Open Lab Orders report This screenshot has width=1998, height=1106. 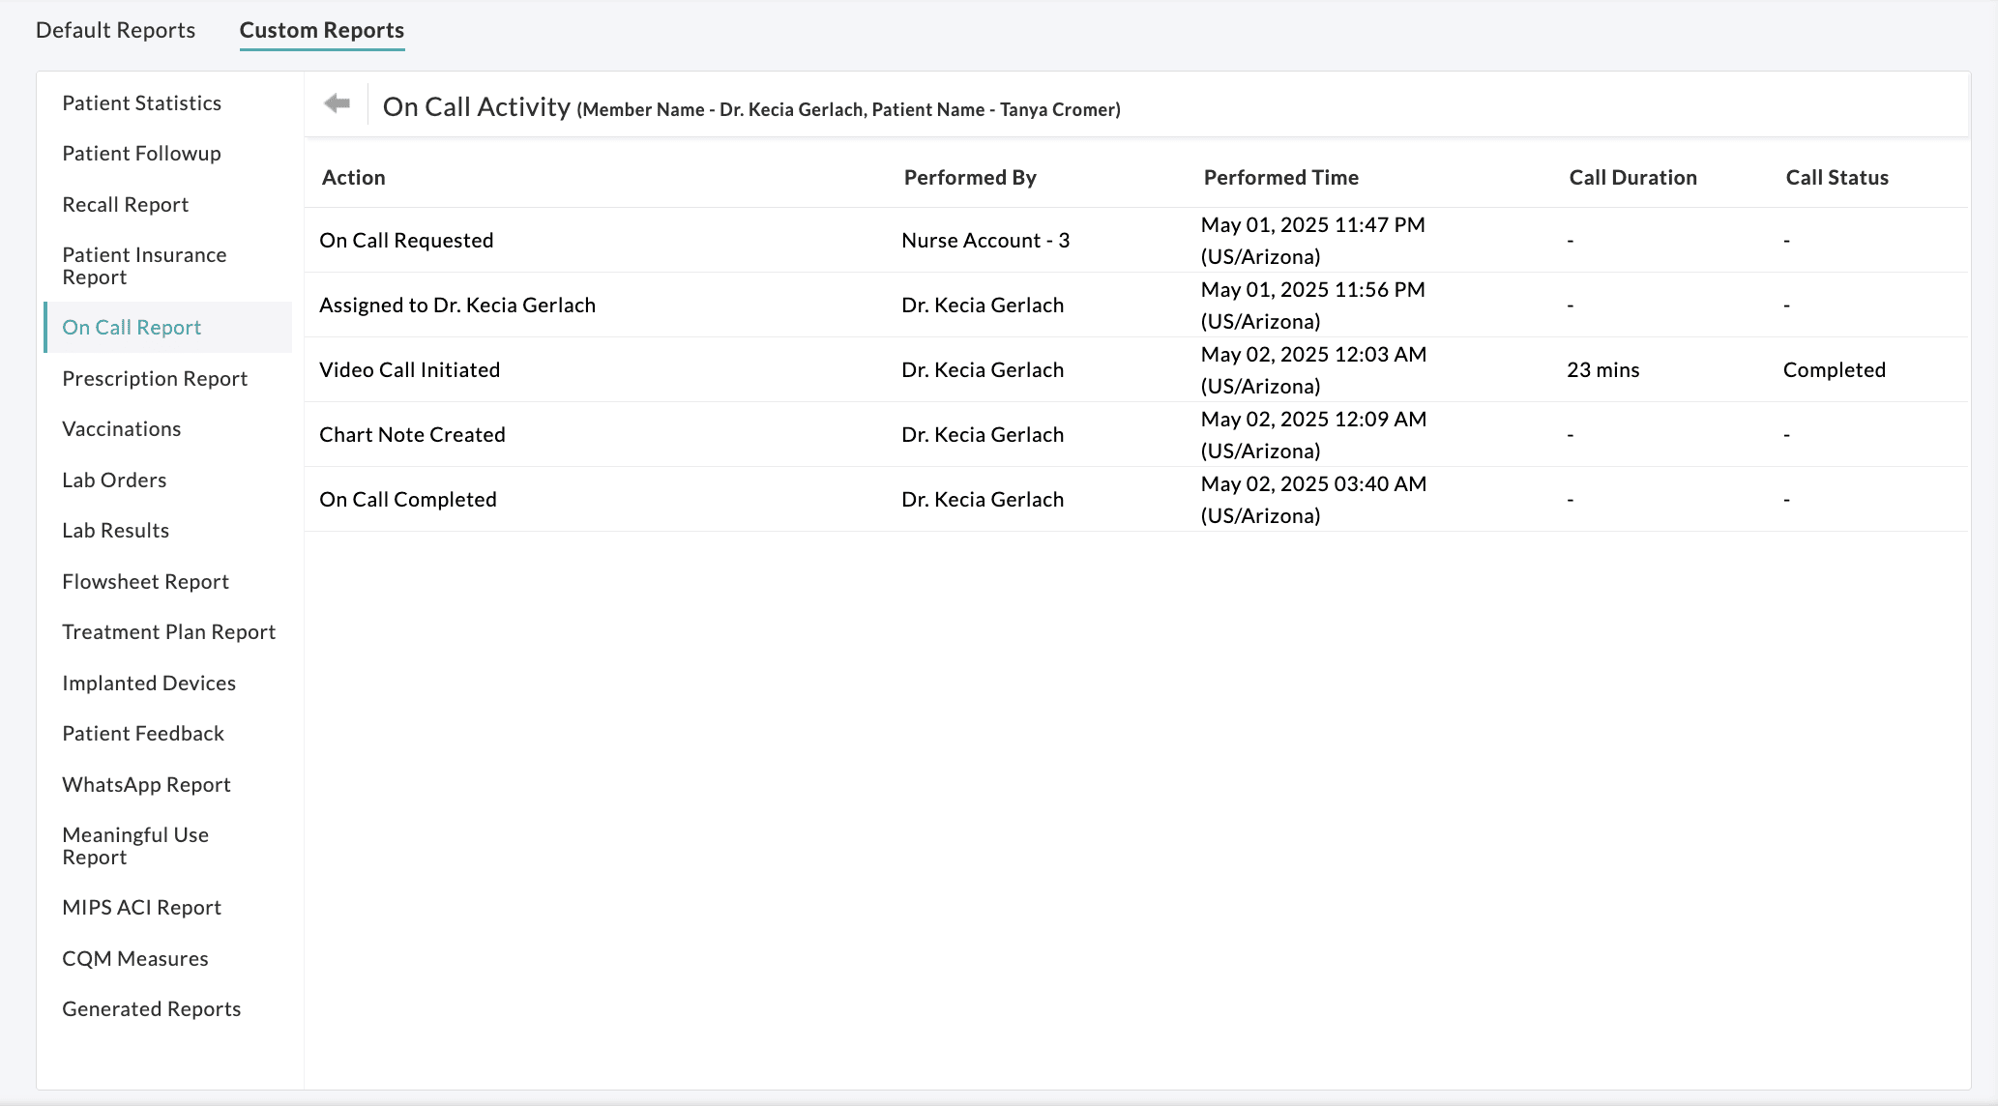point(114,480)
